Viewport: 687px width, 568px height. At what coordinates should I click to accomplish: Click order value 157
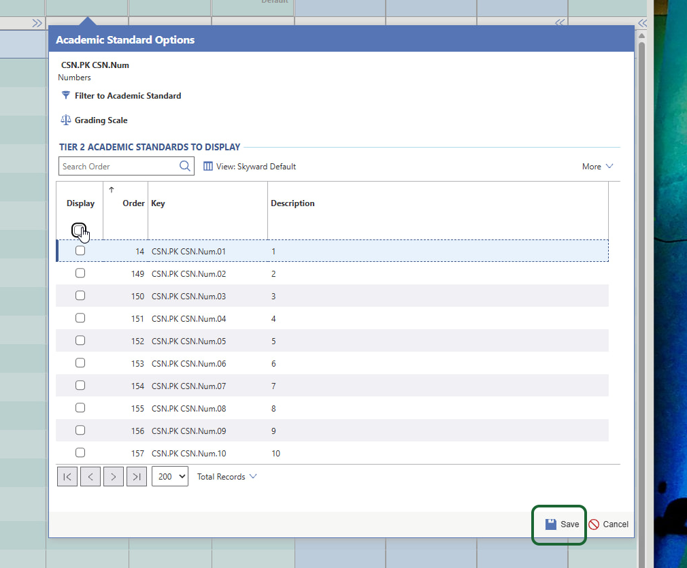137,453
